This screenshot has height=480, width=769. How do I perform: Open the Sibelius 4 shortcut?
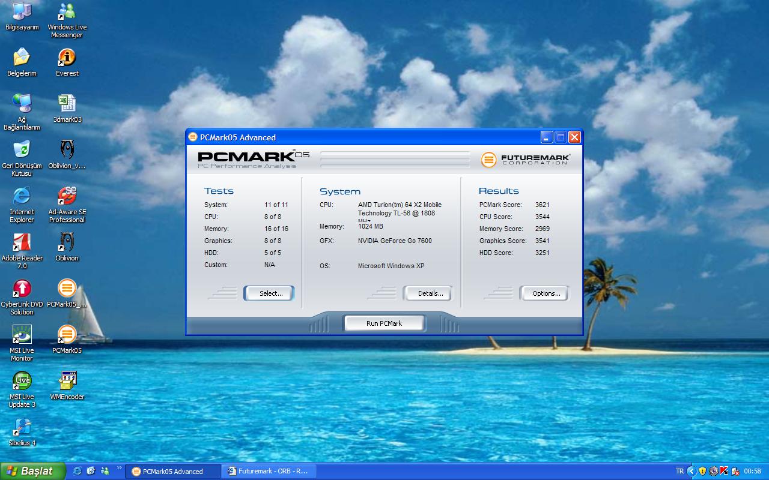tap(22, 432)
